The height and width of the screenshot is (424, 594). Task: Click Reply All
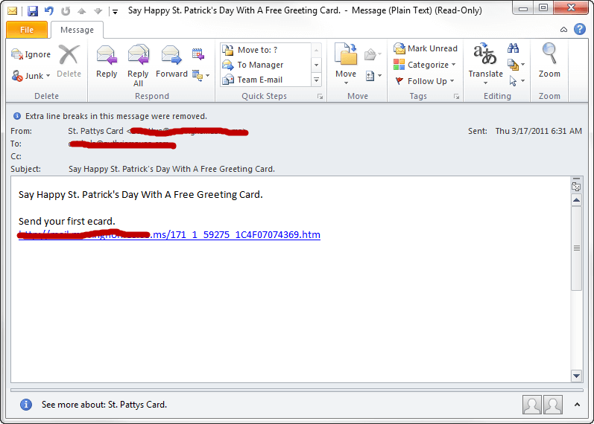[x=138, y=65]
